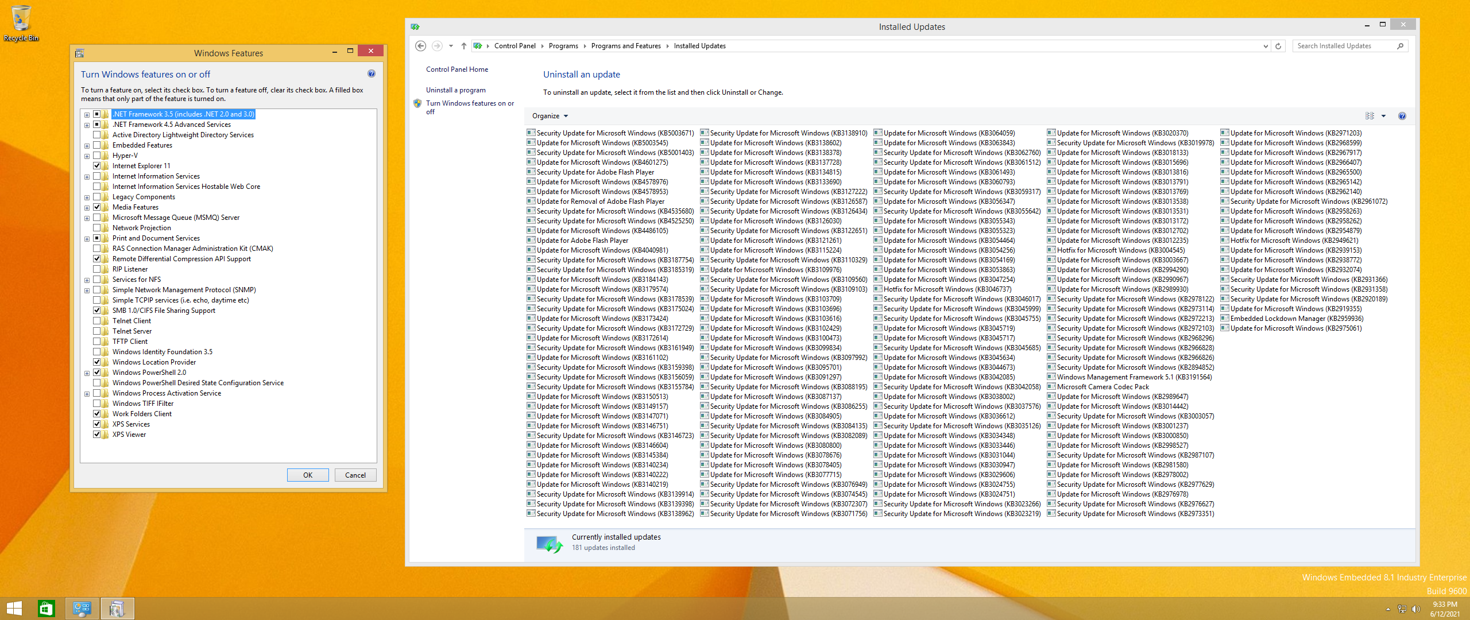Show hidden tray icons arrow
This screenshot has width=1470, height=620.
coord(1388,609)
